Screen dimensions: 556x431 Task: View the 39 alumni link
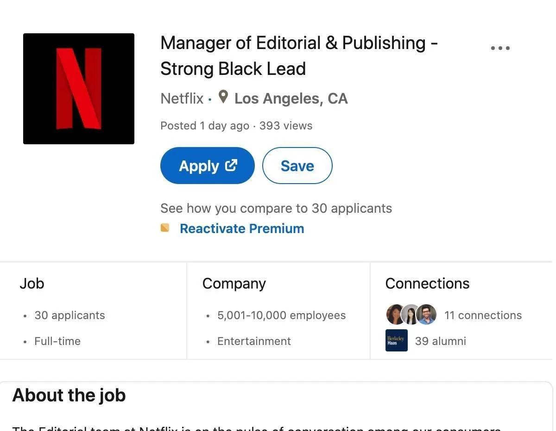(440, 341)
